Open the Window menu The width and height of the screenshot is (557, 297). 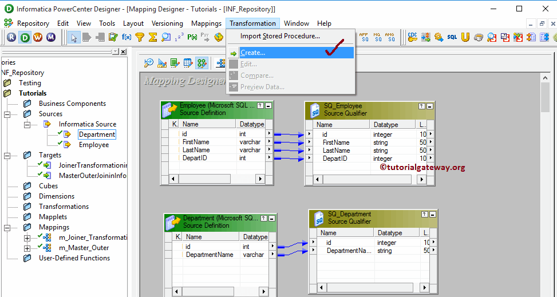297,23
